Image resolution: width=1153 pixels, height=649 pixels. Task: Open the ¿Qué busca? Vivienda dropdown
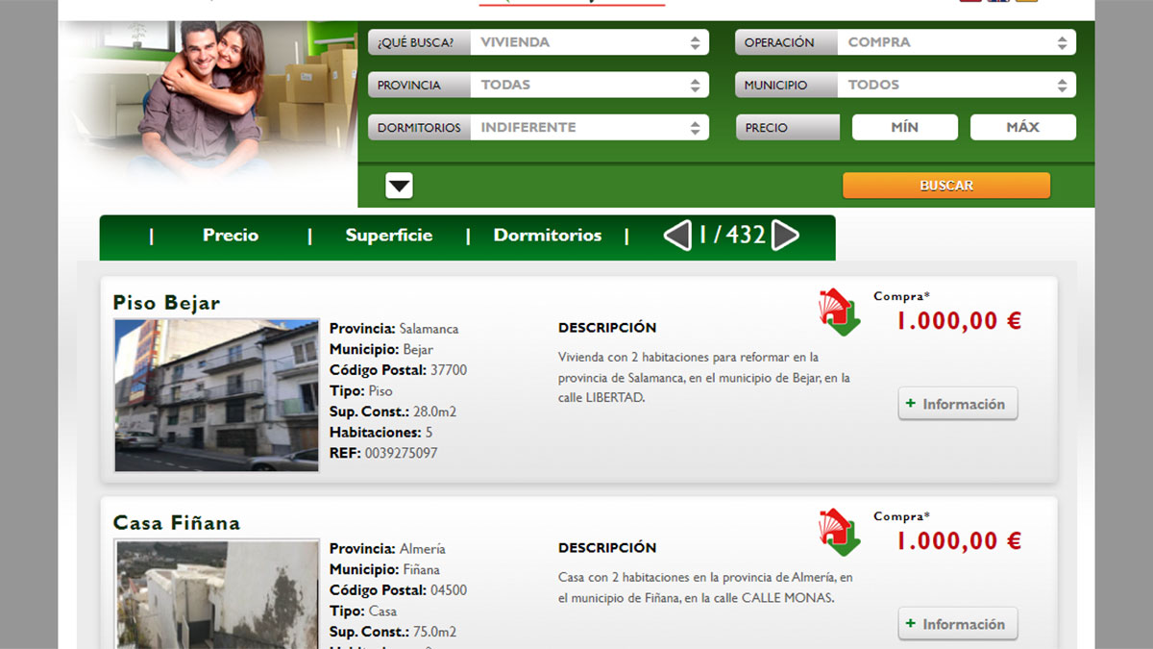589,42
